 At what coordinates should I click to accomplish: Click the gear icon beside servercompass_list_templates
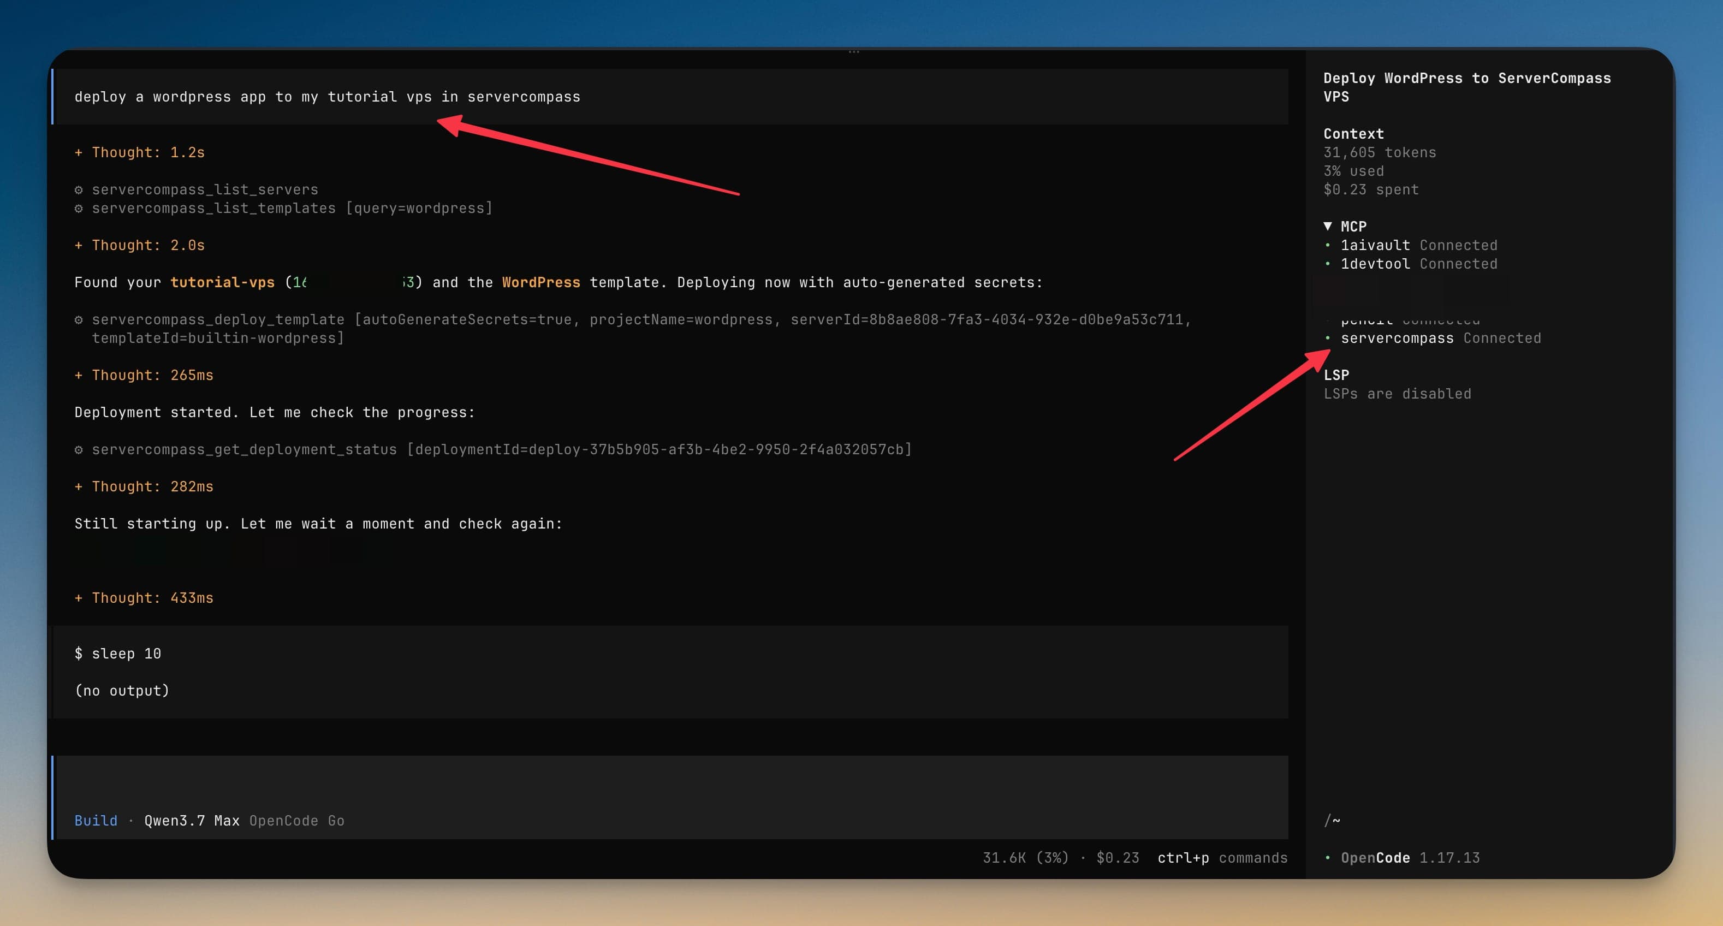79,209
